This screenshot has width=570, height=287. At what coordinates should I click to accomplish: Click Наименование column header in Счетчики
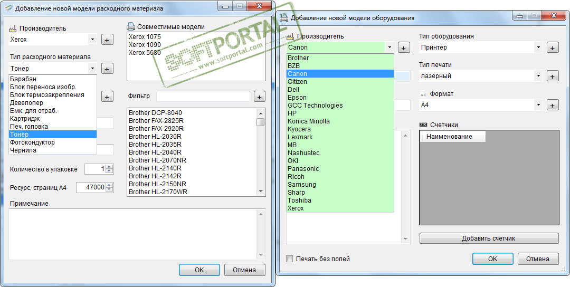pos(453,137)
